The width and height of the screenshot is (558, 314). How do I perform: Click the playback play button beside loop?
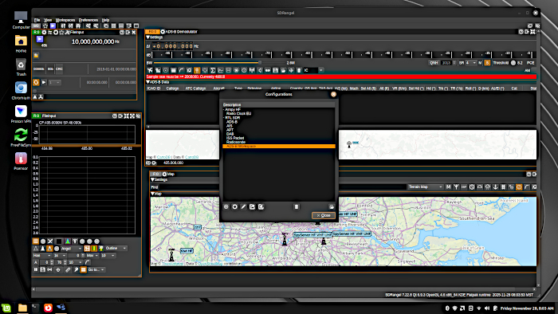pyautogui.click(x=44, y=82)
